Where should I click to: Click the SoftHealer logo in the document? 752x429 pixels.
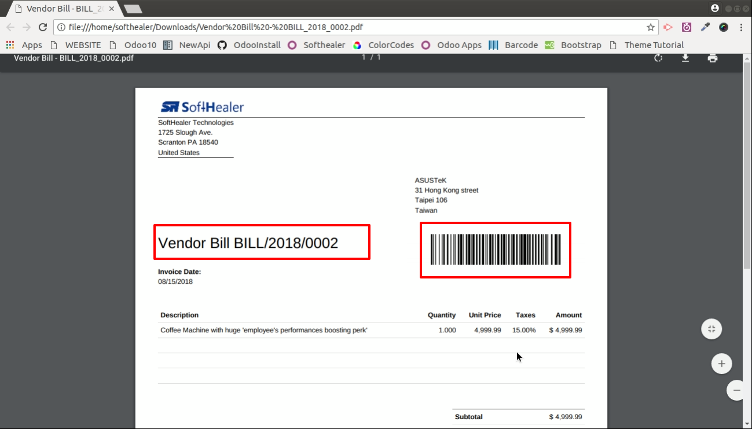202,107
